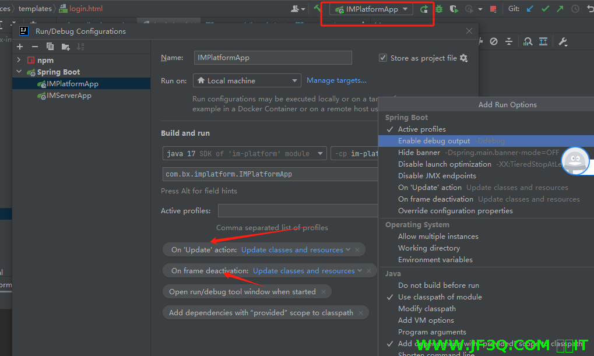Start debugging with the green bug icon
Viewport: 594px width, 356px height.
click(x=438, y=9)
